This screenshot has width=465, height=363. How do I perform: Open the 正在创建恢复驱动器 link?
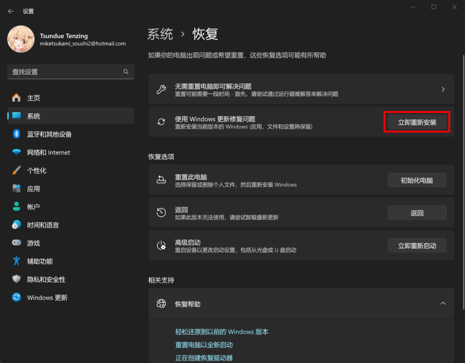pos(204,358)
